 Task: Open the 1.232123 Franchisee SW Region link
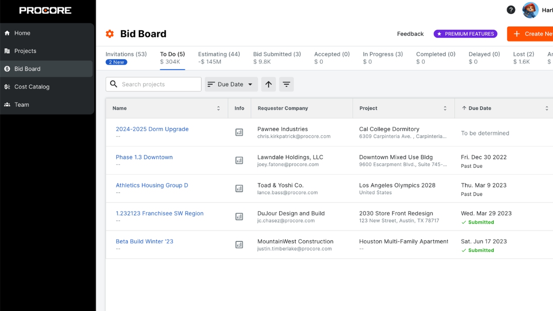pos(159,213)
